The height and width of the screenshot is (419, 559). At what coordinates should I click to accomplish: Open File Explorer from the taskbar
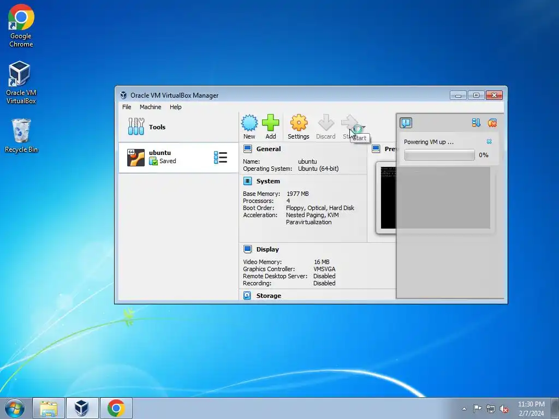pyautogui.click(x=49, y=408)
